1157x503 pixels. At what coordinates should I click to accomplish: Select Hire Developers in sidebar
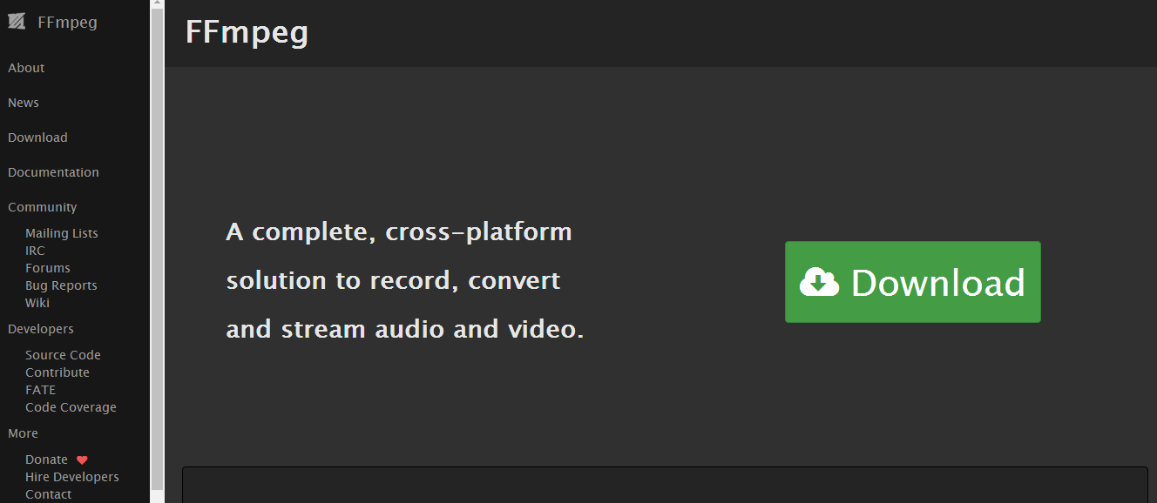pyautogui.click(x=72, y=477)
